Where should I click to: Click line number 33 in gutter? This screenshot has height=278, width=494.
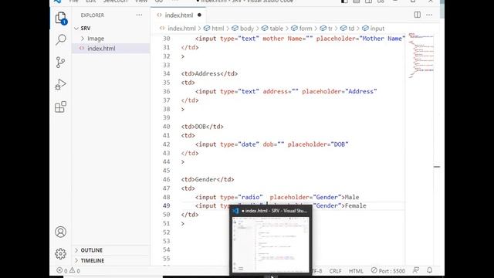pyautogui.click(x=167, y=65)
